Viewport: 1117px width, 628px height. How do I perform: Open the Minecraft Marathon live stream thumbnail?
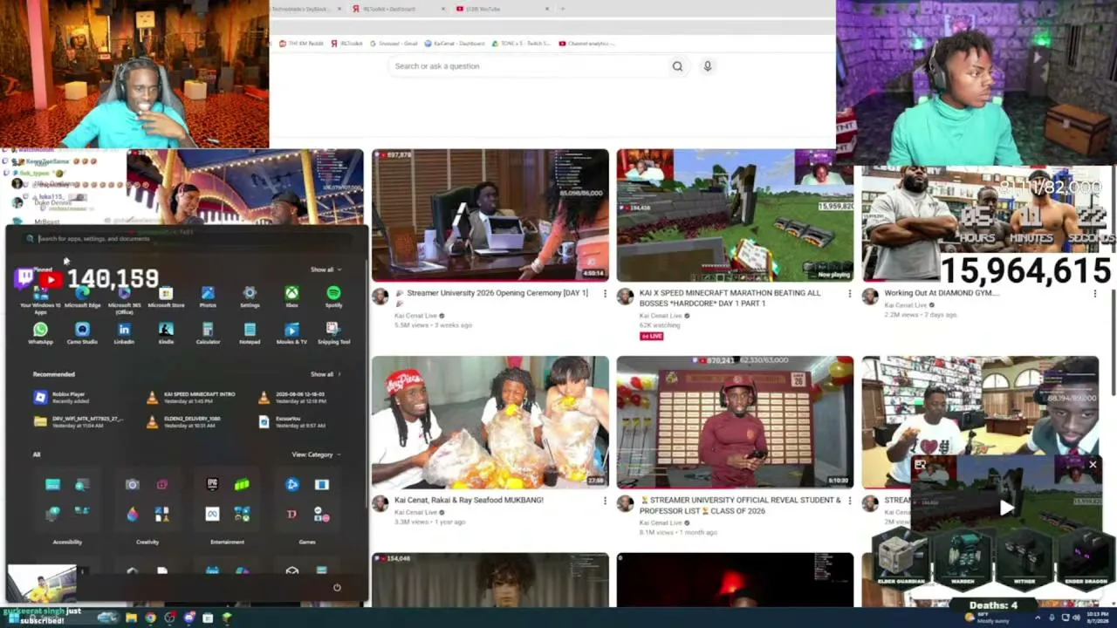click(735, 215)
